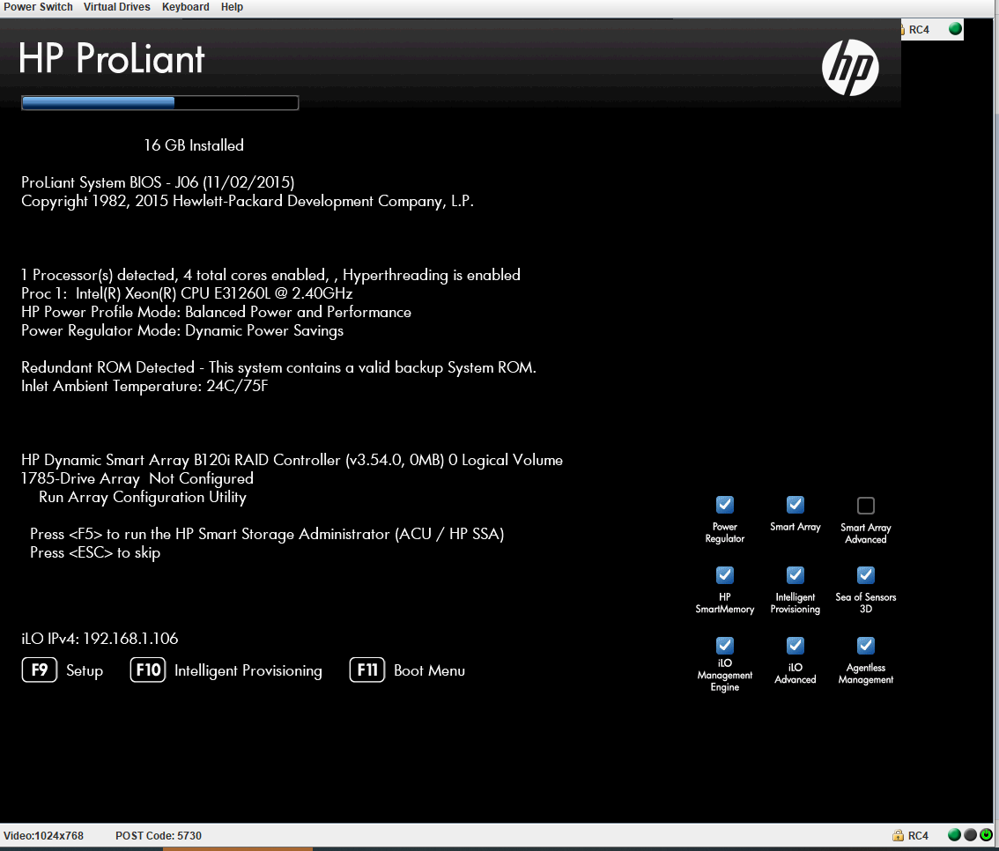Viewport: 999px width, 851px height.
Task: Click the Proc 1 Intel Xeon CPU line
Action: (x=187, y=293)
